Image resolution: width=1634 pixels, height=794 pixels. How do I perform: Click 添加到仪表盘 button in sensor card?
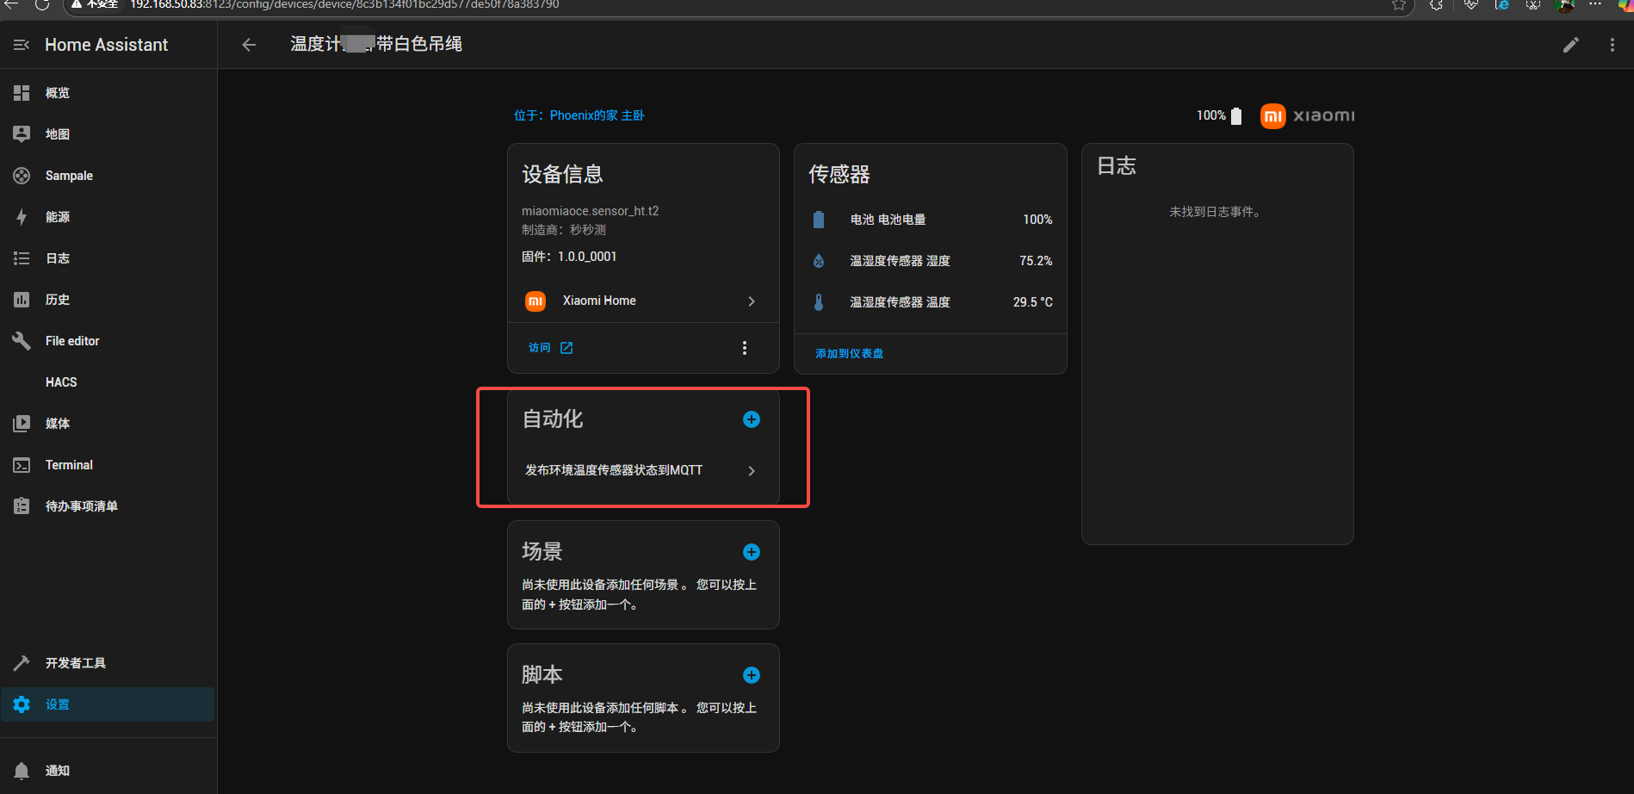pos(849,354)
